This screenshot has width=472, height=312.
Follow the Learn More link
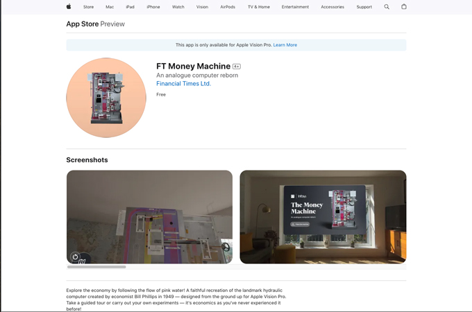coord(285,45)
